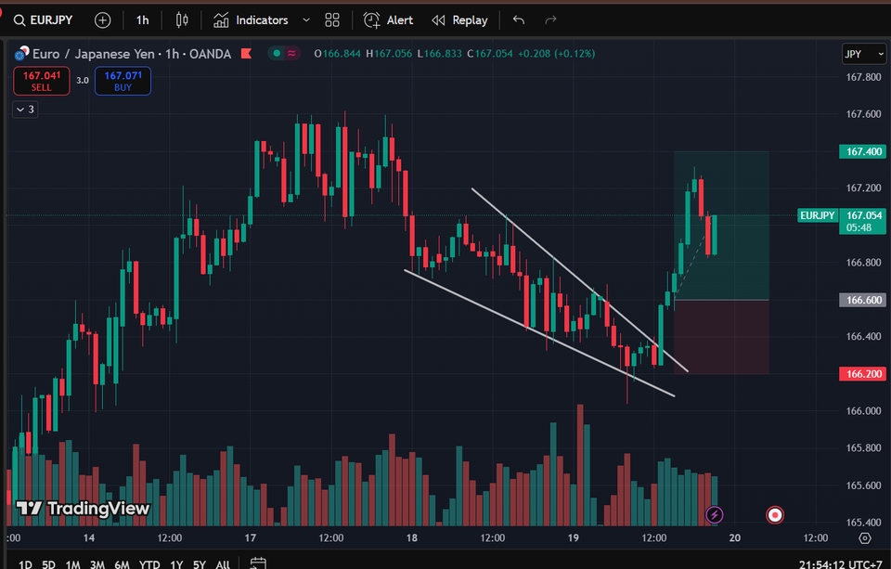Start Replay mode
Screen dimensions: 891x569
click(460, 19)
